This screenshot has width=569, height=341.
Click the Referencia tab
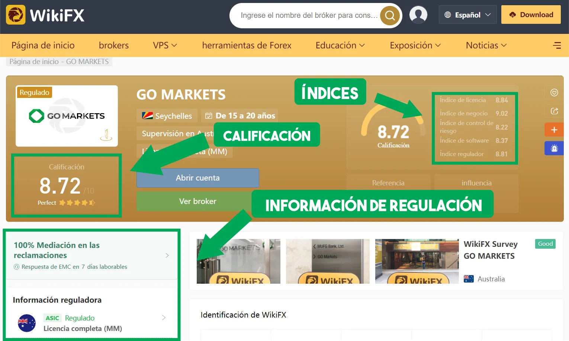point(388,183)
